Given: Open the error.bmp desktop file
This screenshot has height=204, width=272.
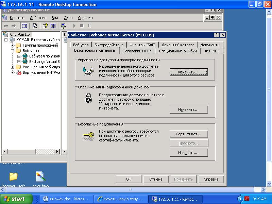Looking at the screenshot, I should tap(40, 179).
